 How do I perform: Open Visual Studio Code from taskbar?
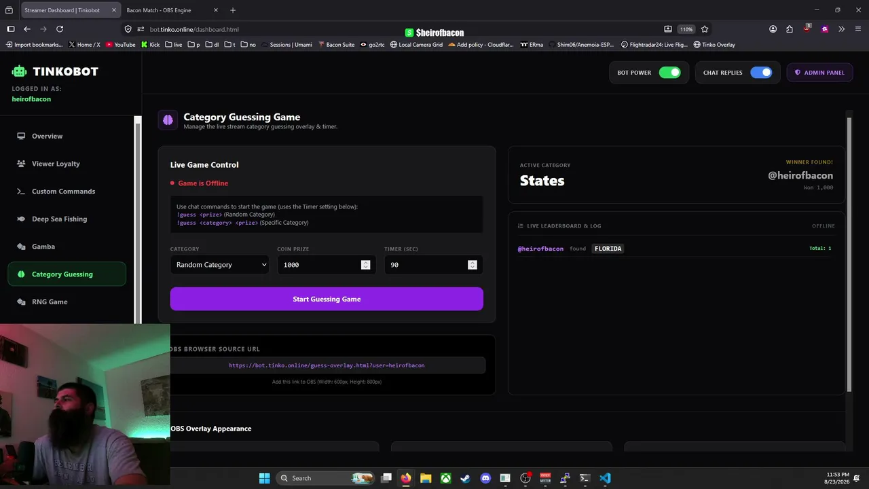point(605,478)
